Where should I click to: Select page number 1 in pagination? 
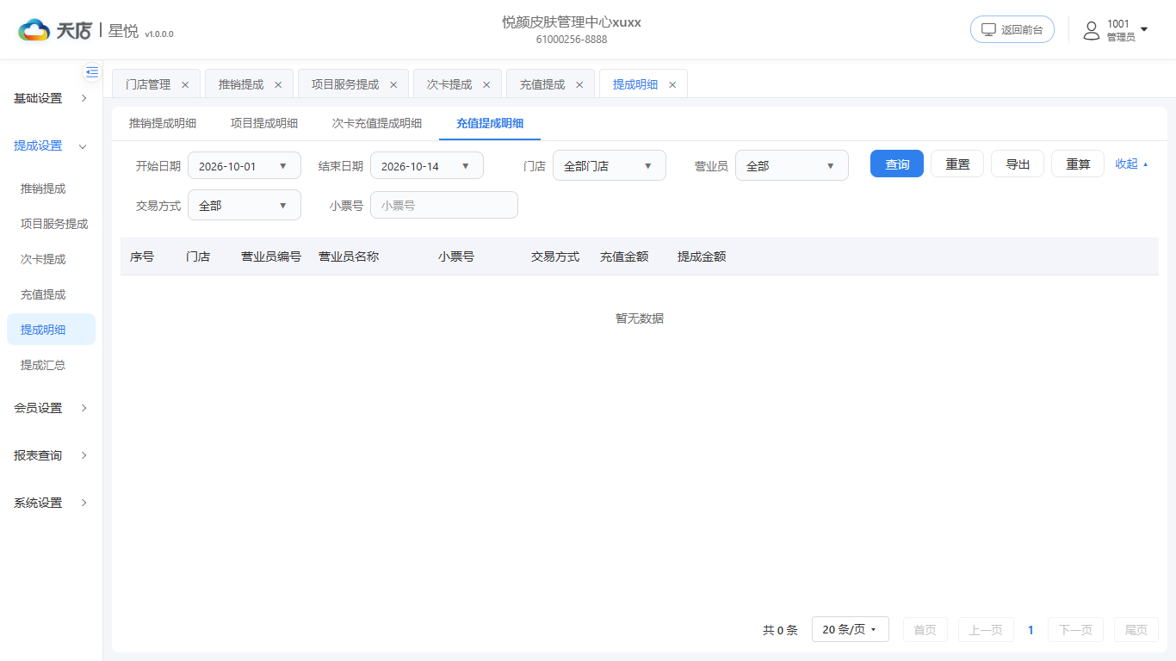point(1031,630)
